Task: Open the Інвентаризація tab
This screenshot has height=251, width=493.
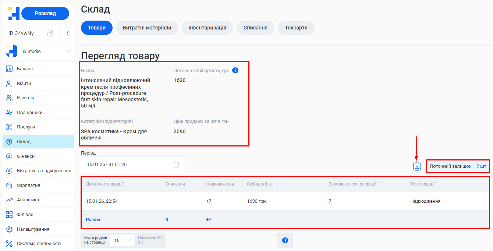Action: click(207, 28)
